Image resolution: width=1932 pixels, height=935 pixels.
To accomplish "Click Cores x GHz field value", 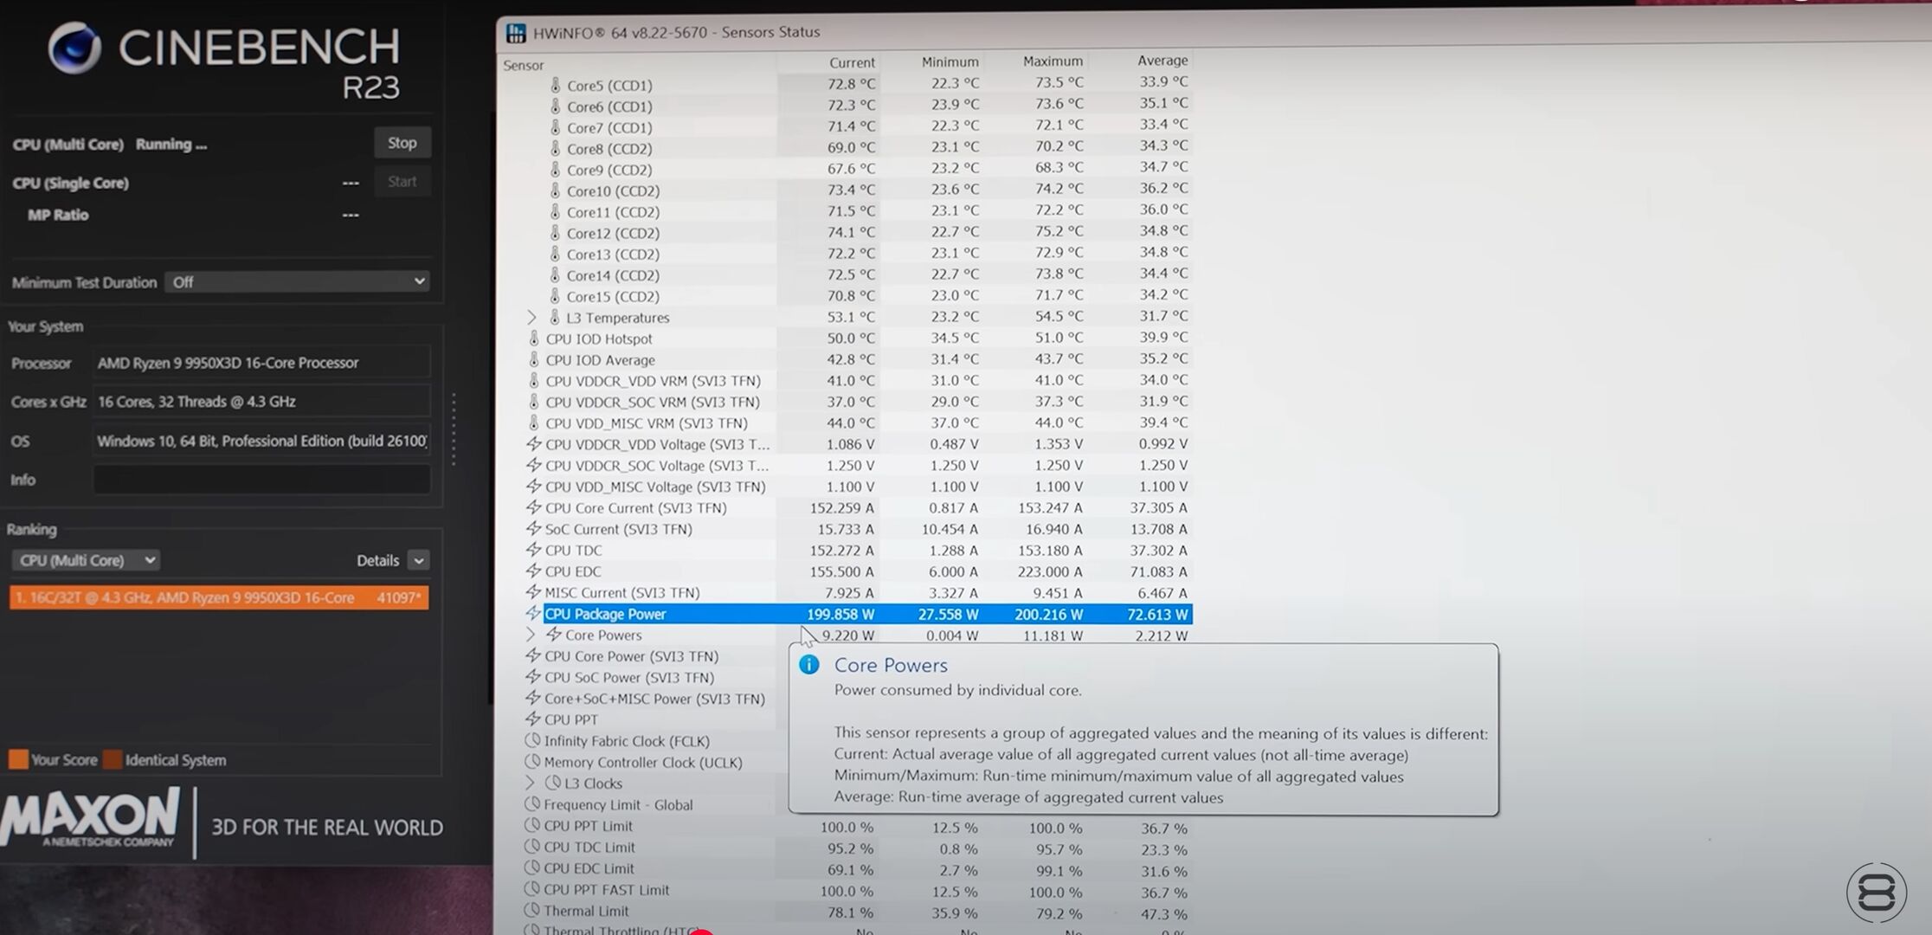I will coord(261,402).
